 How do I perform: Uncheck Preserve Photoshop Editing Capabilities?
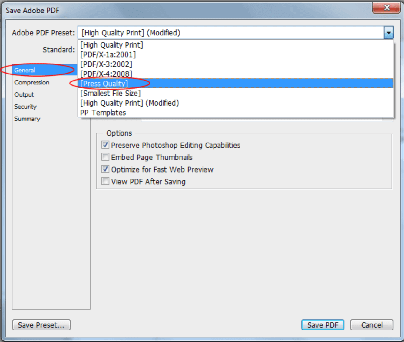pyautogui.click(x=105, y=145)
